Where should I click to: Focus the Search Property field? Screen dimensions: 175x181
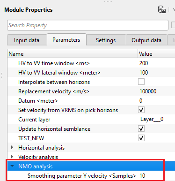coord(87,25)
